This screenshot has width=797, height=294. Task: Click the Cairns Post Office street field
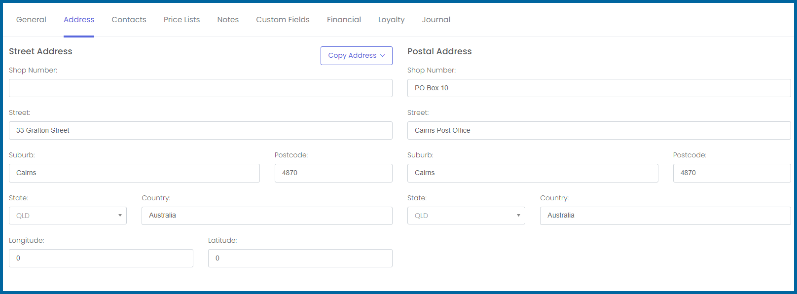599,131
